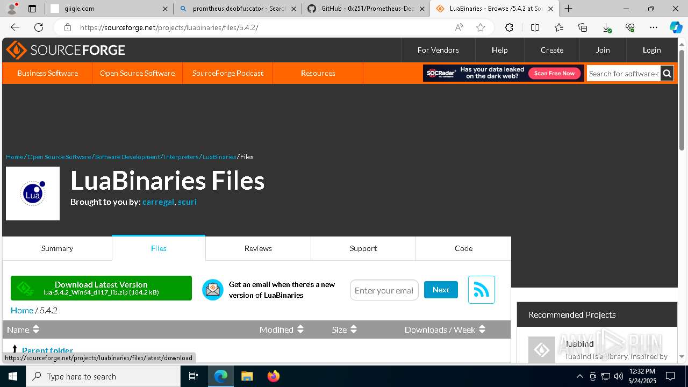The height and width of the screenshot is (387, 688).
Task: Open a new browser tab
Action: [568, 9]
